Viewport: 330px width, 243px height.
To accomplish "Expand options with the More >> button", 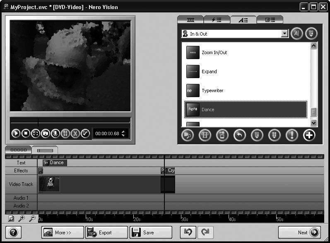I will point(63,233).
